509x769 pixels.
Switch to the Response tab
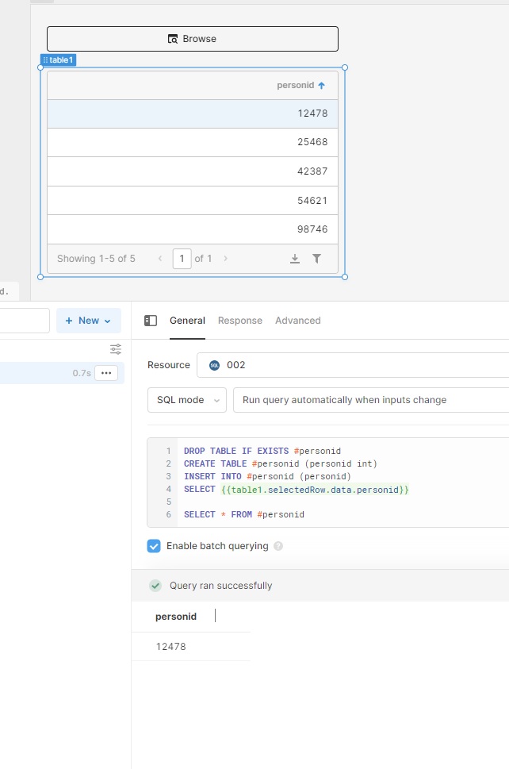(239, 321)
